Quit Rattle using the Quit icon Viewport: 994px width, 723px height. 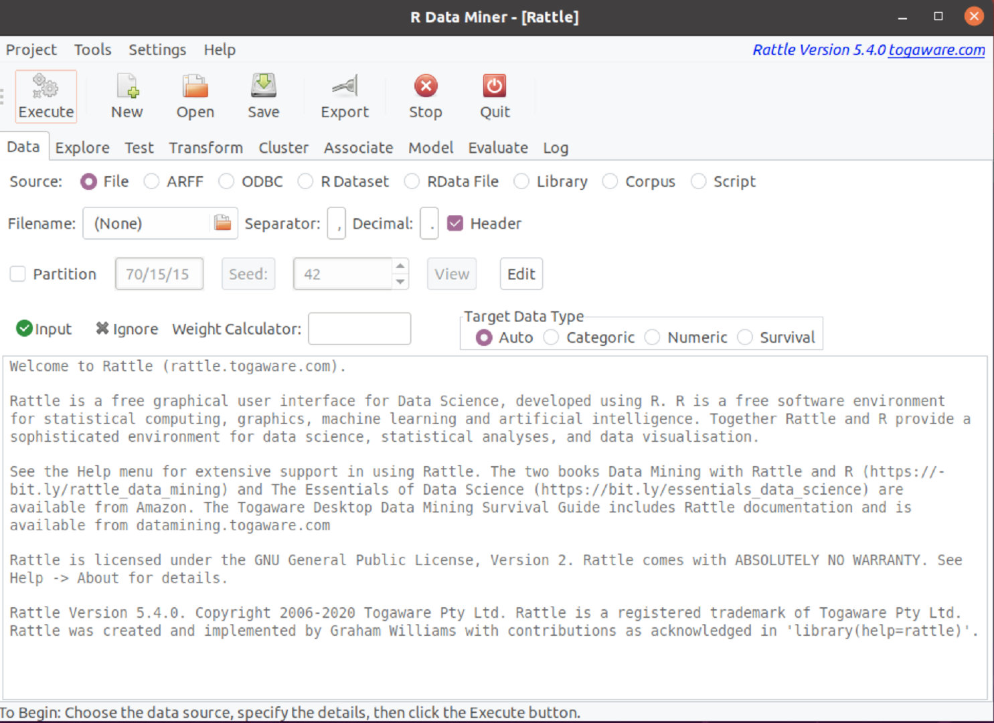[x=493, y=96]
